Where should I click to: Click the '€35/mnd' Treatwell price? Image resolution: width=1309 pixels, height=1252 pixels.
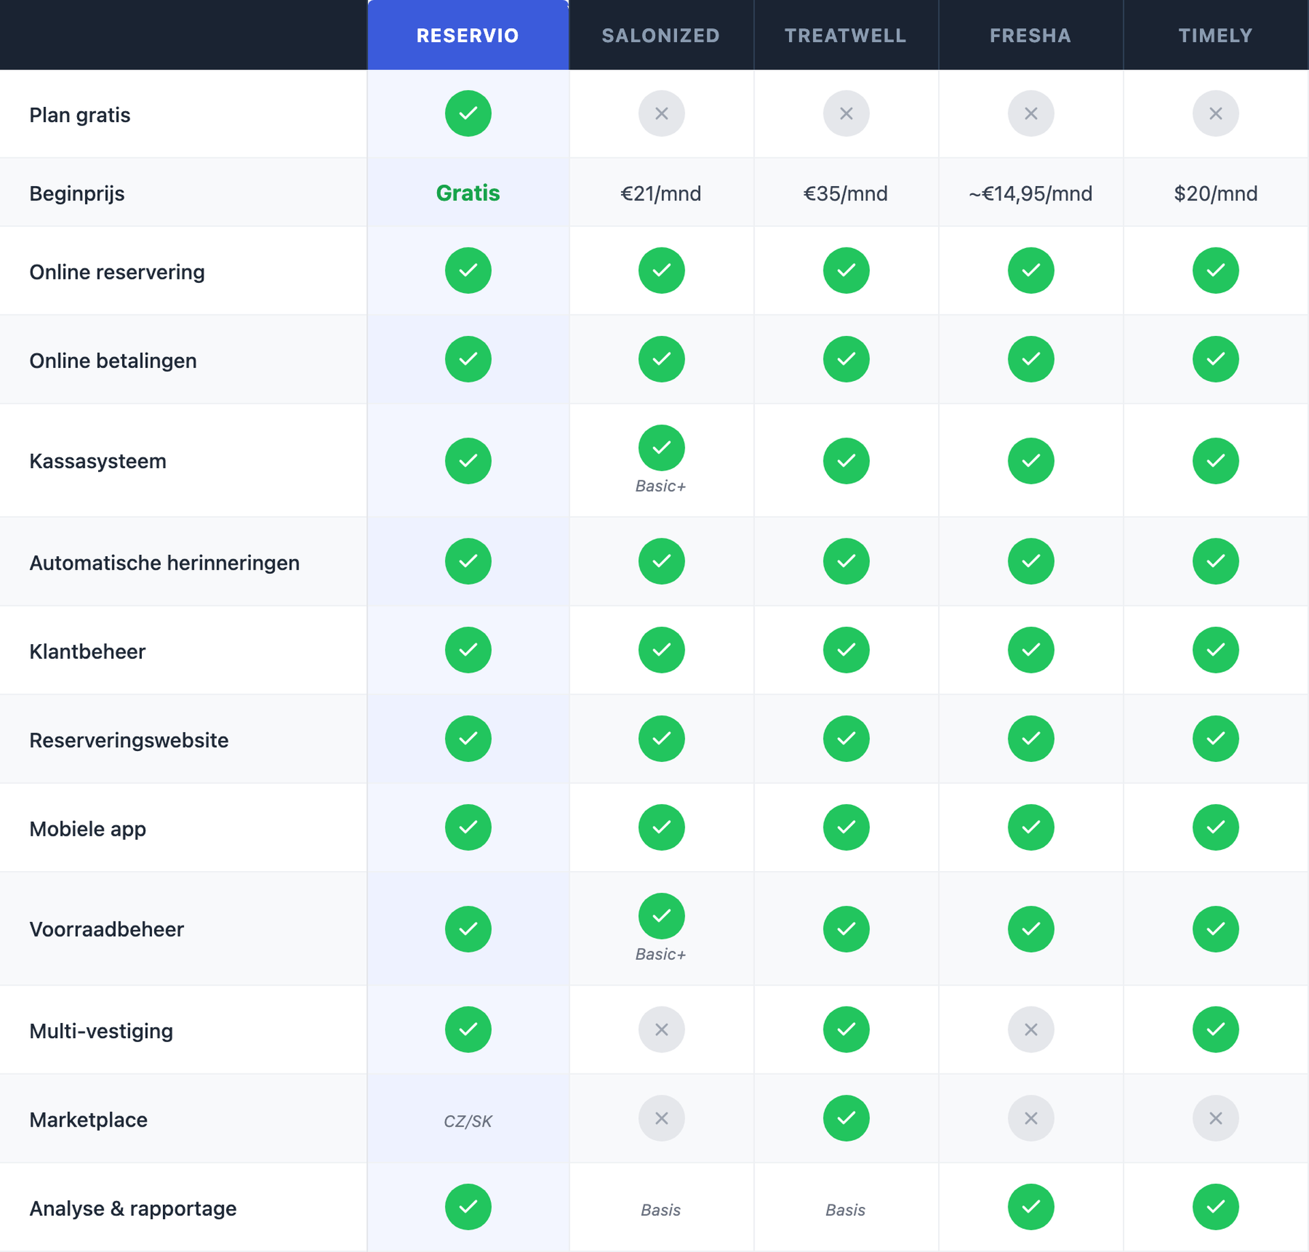845,194
